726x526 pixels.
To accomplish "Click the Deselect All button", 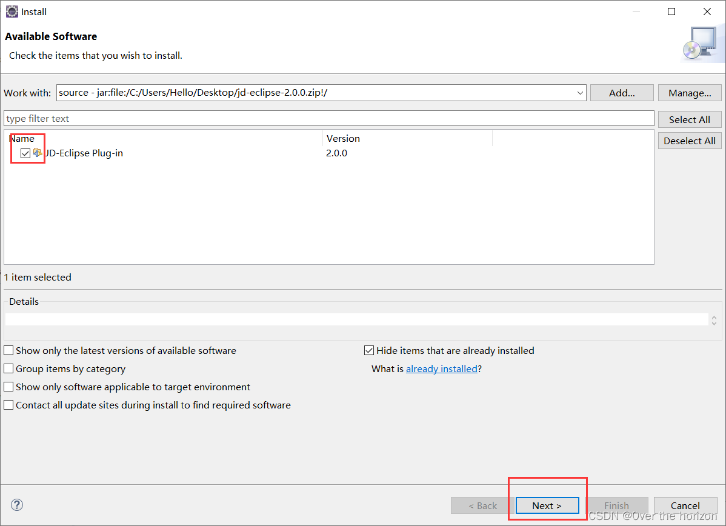I will 690,141.
